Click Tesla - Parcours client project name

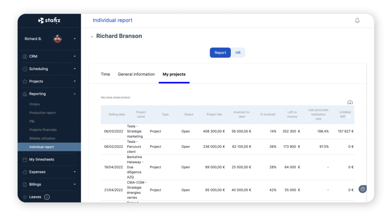coord(134,147)
